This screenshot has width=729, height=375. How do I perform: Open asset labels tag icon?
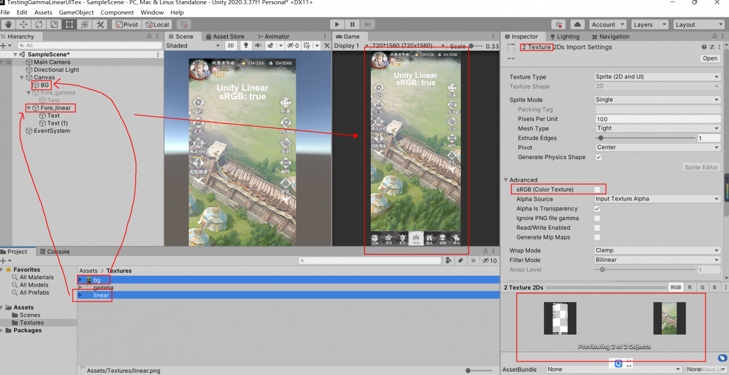722,358
